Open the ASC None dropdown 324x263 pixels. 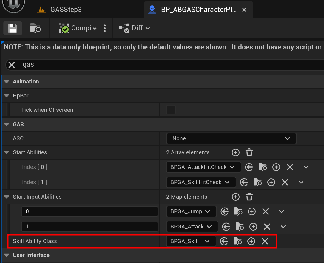click(231, 138)
